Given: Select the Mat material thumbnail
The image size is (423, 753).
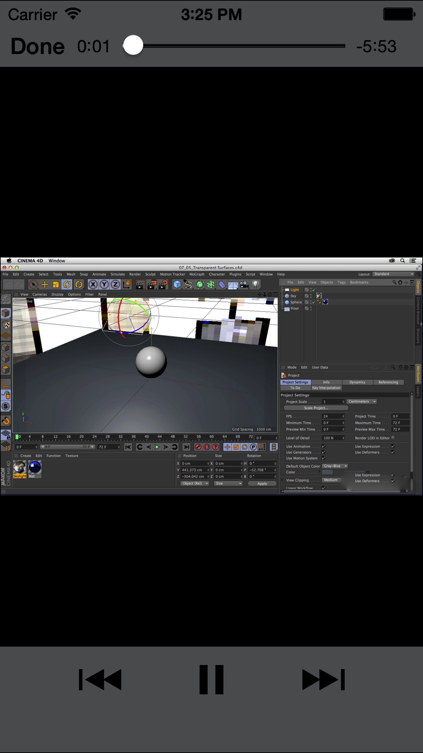Looking at the screenshot, I should click(x=35, y=468).
